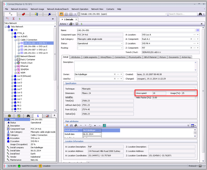207x170 pixels.
Task: Click the Install company row in Main attributes
Action: (92, 130)
